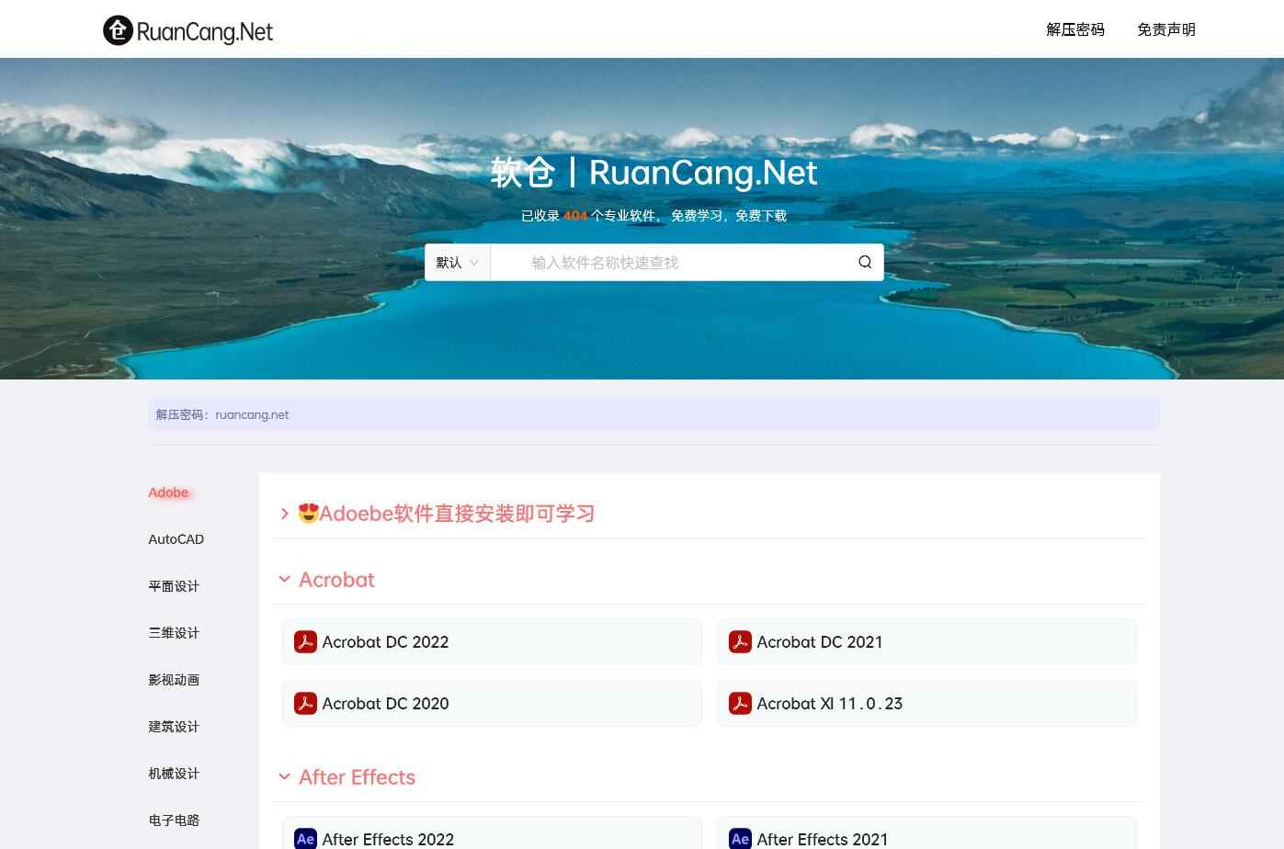Collapse the After Effects section
1284x849 pixels.
(284, 777)
